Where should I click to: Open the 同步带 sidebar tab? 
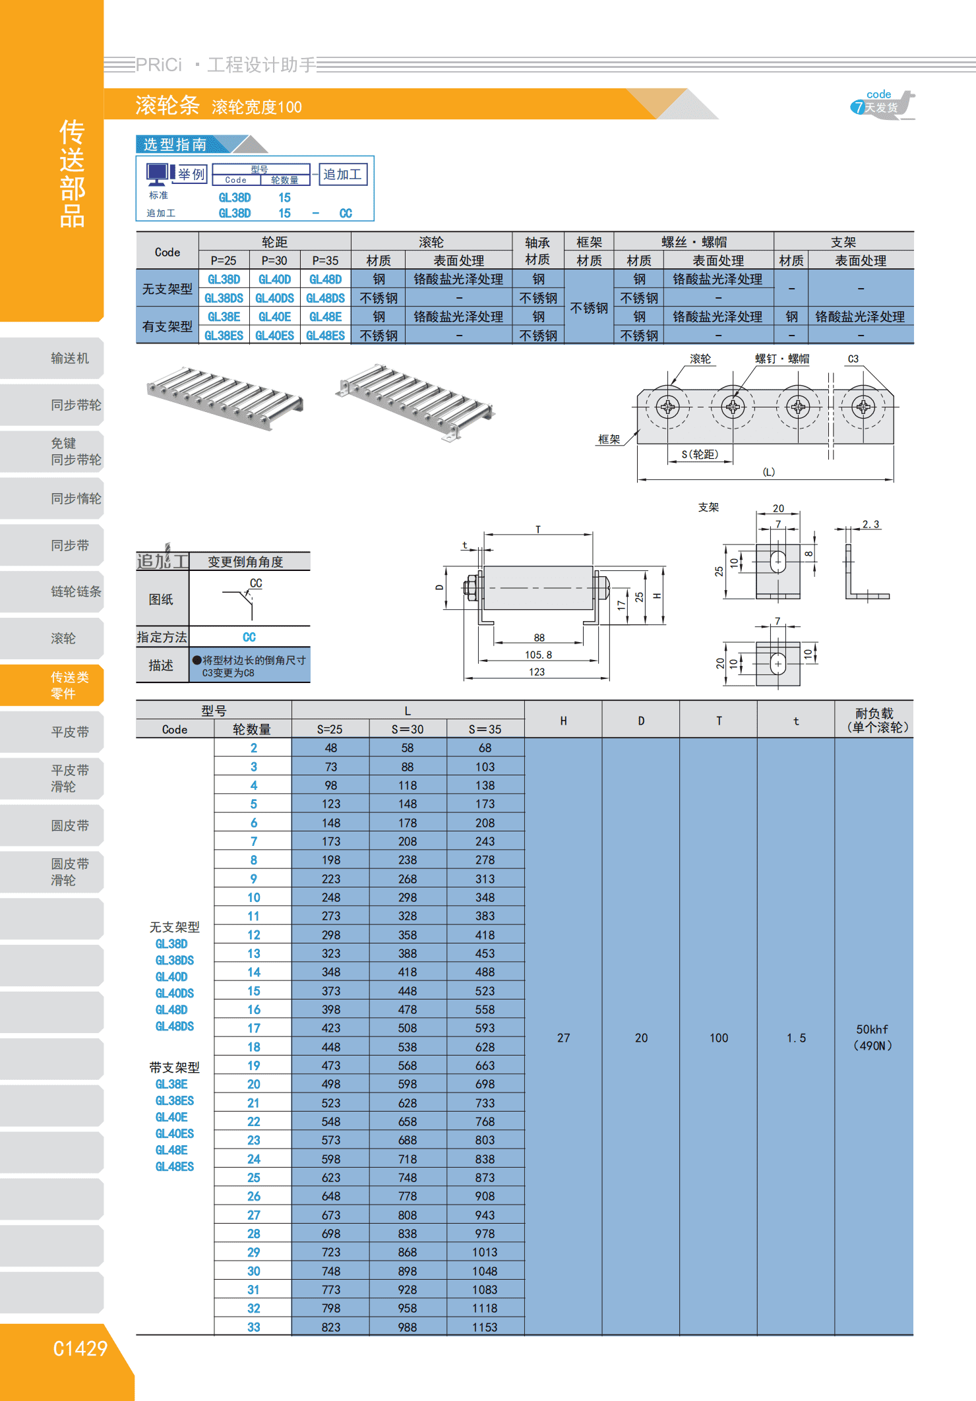click(x=52, y=545)
